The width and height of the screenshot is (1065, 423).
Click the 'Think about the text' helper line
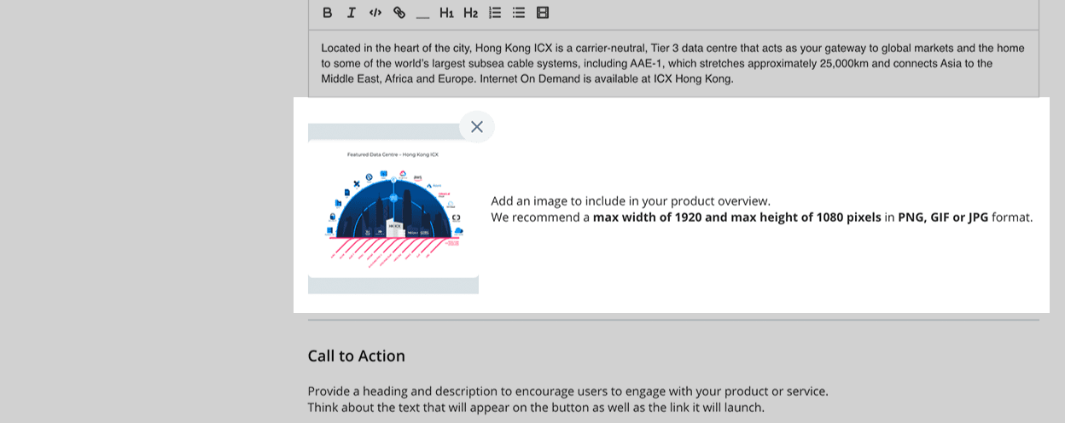(535, 408)
